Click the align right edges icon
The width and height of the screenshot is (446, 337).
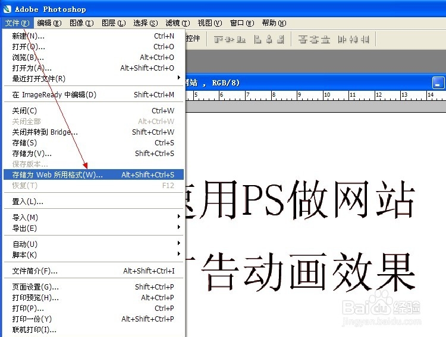[x=281, y=39]
